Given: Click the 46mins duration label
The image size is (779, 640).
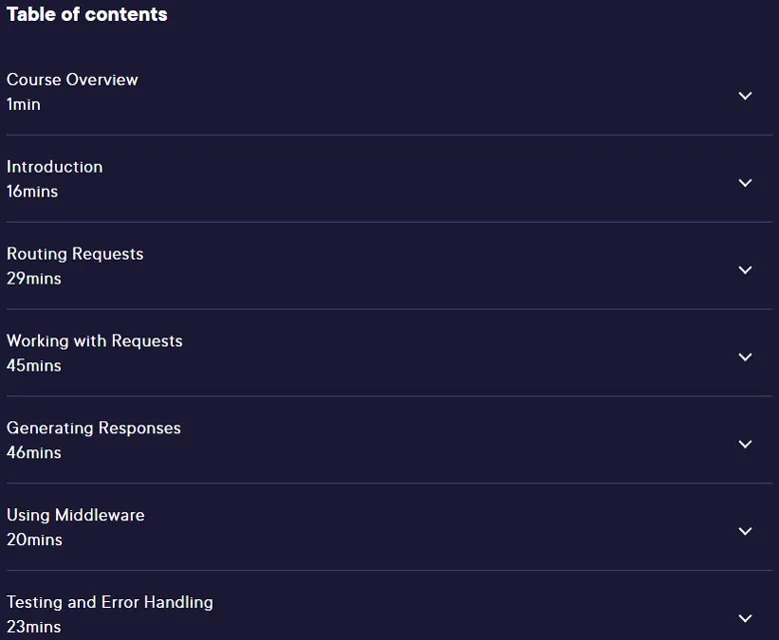Looking at the screenshot, I should (34, 453).
